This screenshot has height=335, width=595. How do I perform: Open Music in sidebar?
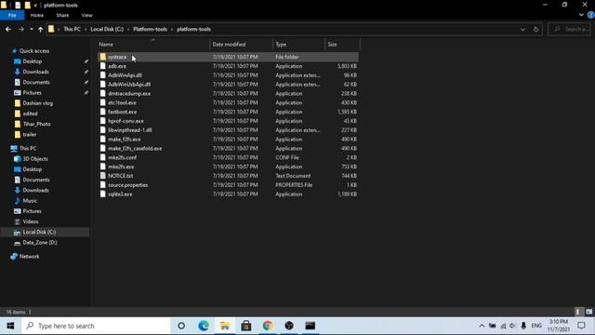pyautogui.click(x=30, y=201)
